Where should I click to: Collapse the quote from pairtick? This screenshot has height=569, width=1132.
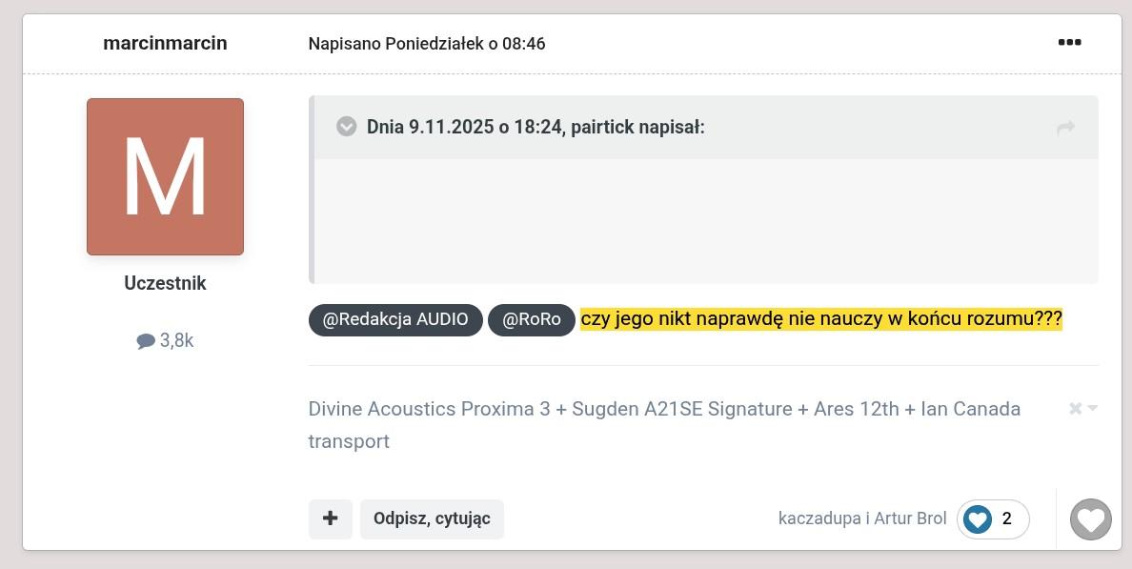(x=347, y=127)
